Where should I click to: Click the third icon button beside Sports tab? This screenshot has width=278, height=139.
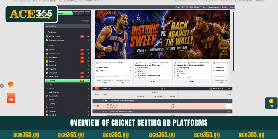coord(88,14)
